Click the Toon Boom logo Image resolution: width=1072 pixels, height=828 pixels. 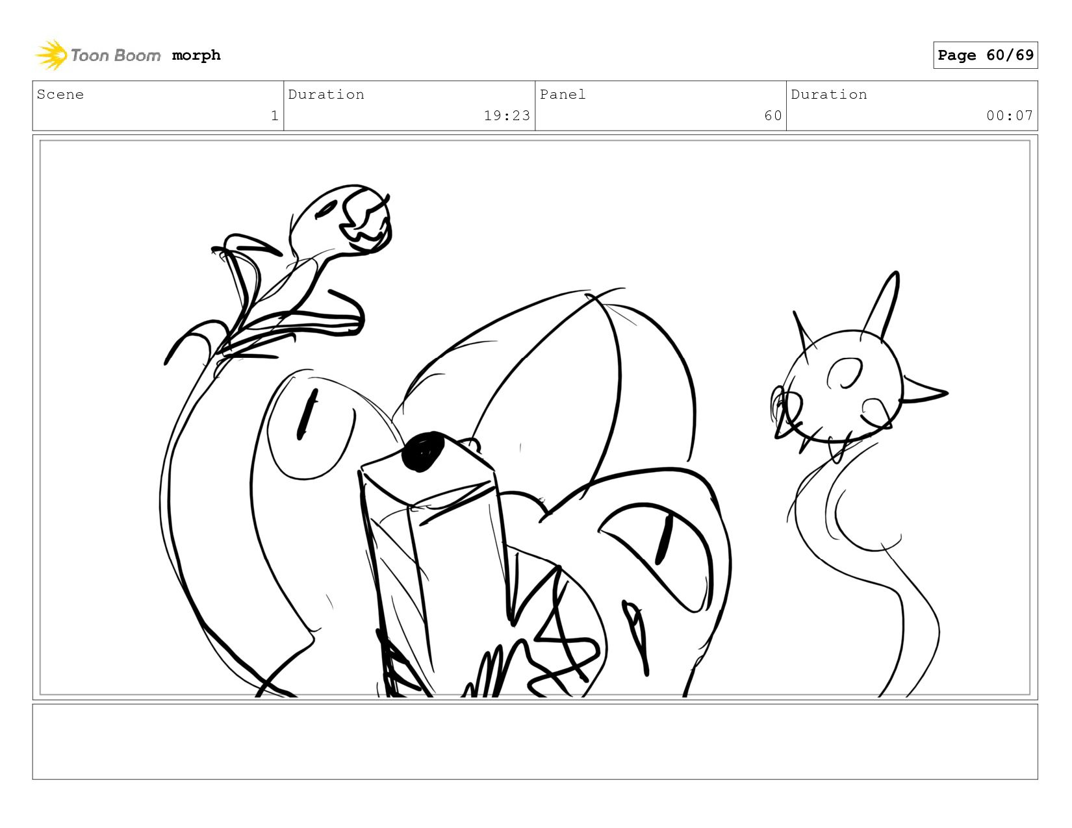point(97,55)
